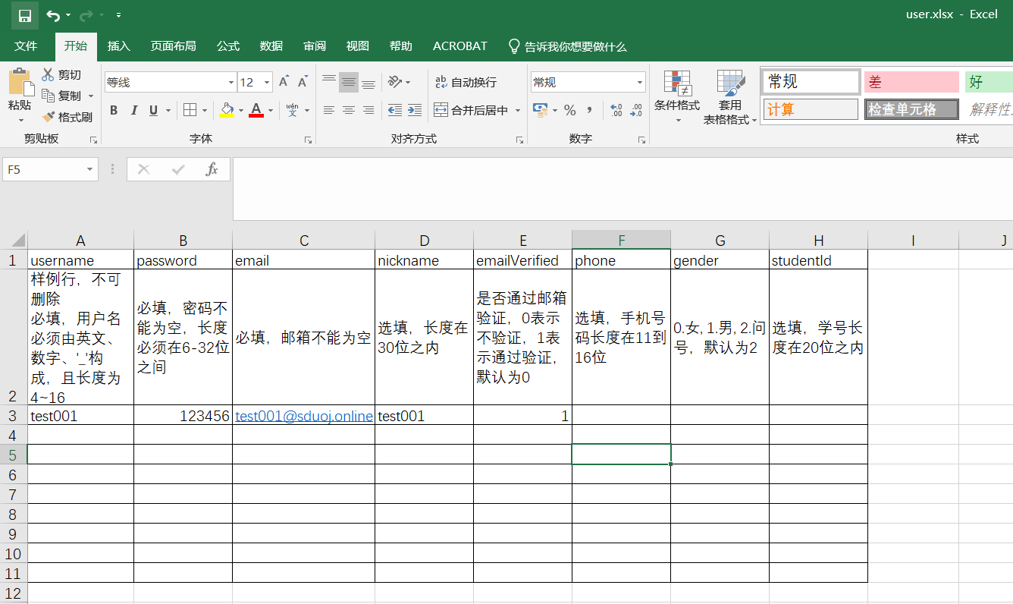Decrease font size with smaller A icon
Screen dimensions: 1013x604
[x=303, y=82]
